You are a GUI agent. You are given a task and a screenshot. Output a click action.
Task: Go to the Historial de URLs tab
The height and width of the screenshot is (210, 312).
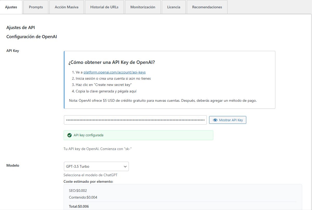tap(104, 7)
